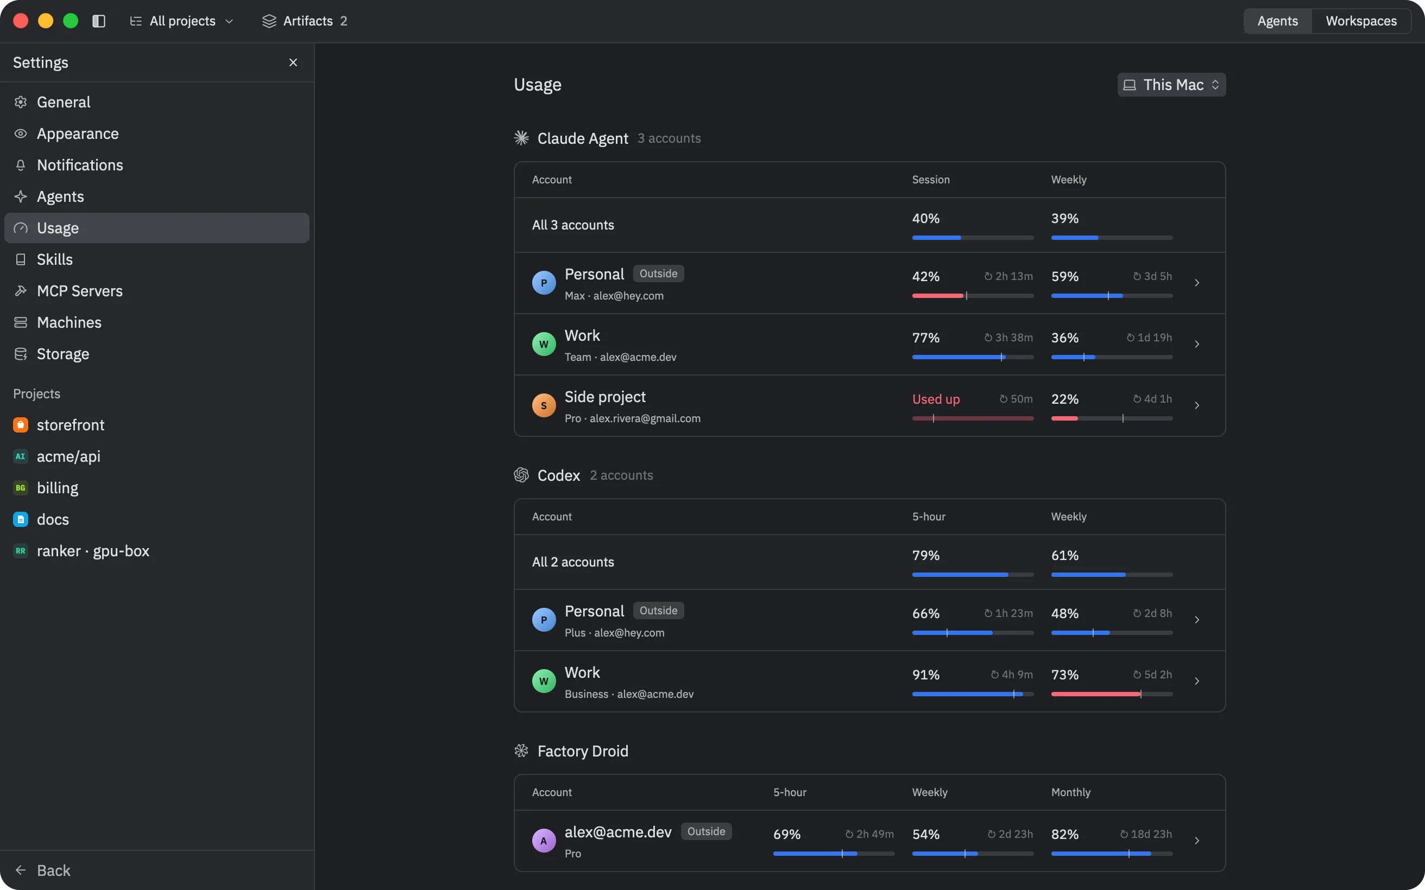The height and width of the screenshot is (890, 1425).
Task: Open Skills settings
Action: [x=156, y=259]
